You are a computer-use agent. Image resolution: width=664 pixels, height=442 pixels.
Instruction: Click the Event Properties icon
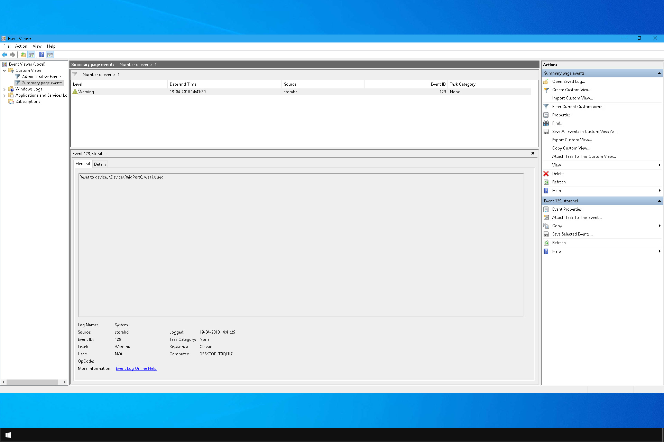(x=546, y=209)
